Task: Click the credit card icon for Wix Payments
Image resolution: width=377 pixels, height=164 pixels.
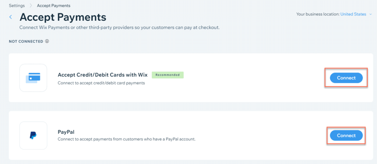Action: click(33, 78)
